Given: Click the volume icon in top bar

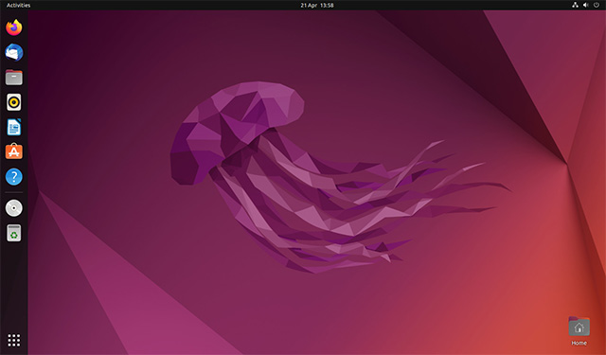Looking at the screenshot, I should (586, 5).
